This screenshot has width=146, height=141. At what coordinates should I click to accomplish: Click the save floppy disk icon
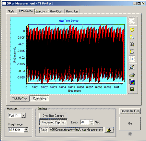point(132,89)
